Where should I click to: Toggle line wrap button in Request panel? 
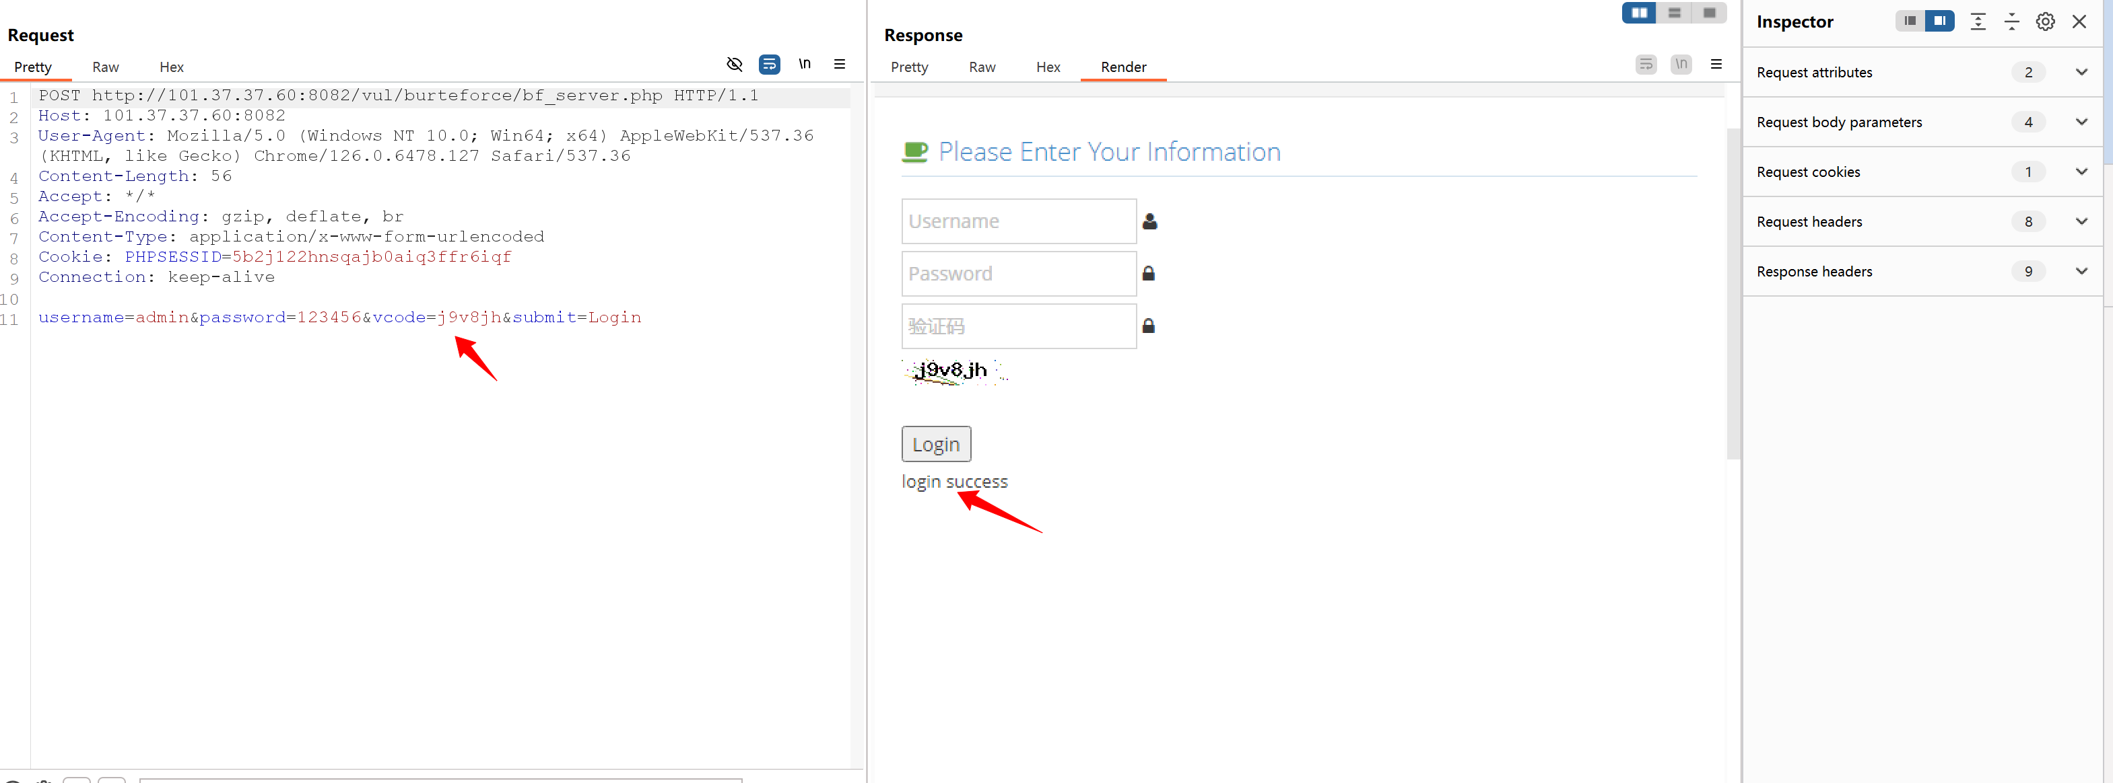pos(770,64)
